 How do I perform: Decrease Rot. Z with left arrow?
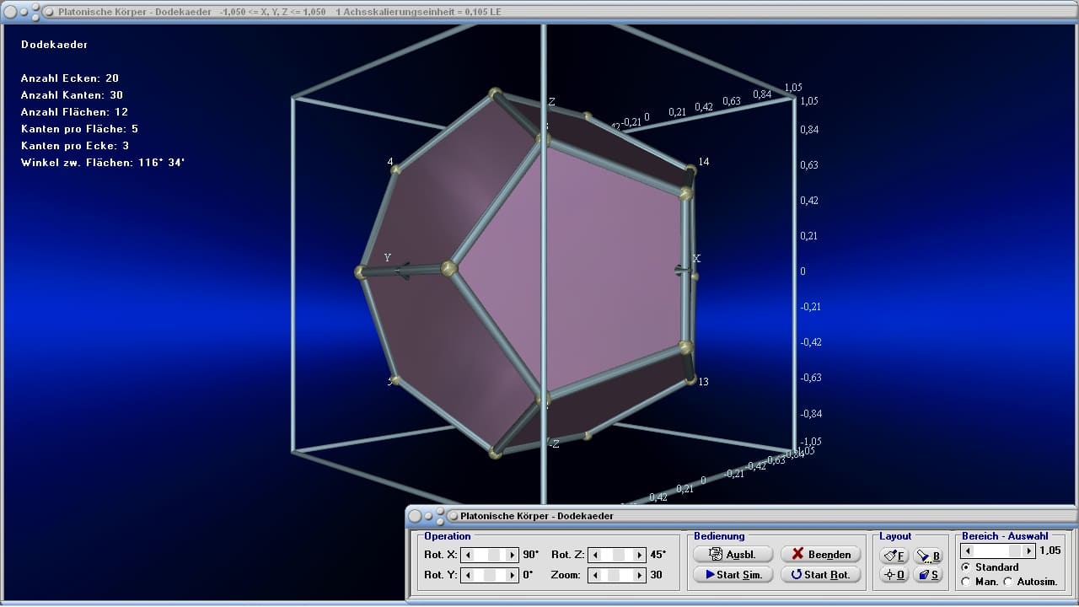[594, 555]
